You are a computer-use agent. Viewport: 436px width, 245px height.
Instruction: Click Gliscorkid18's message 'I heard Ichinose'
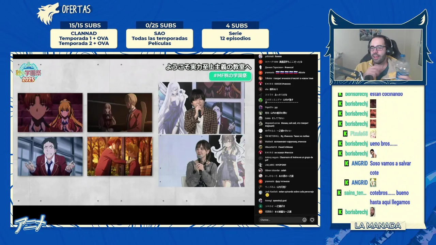click(285, 147)
